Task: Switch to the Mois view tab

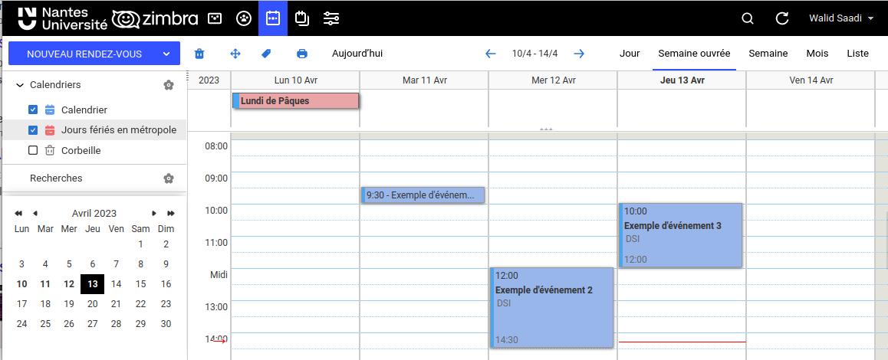Action: (x=817, y=54)
